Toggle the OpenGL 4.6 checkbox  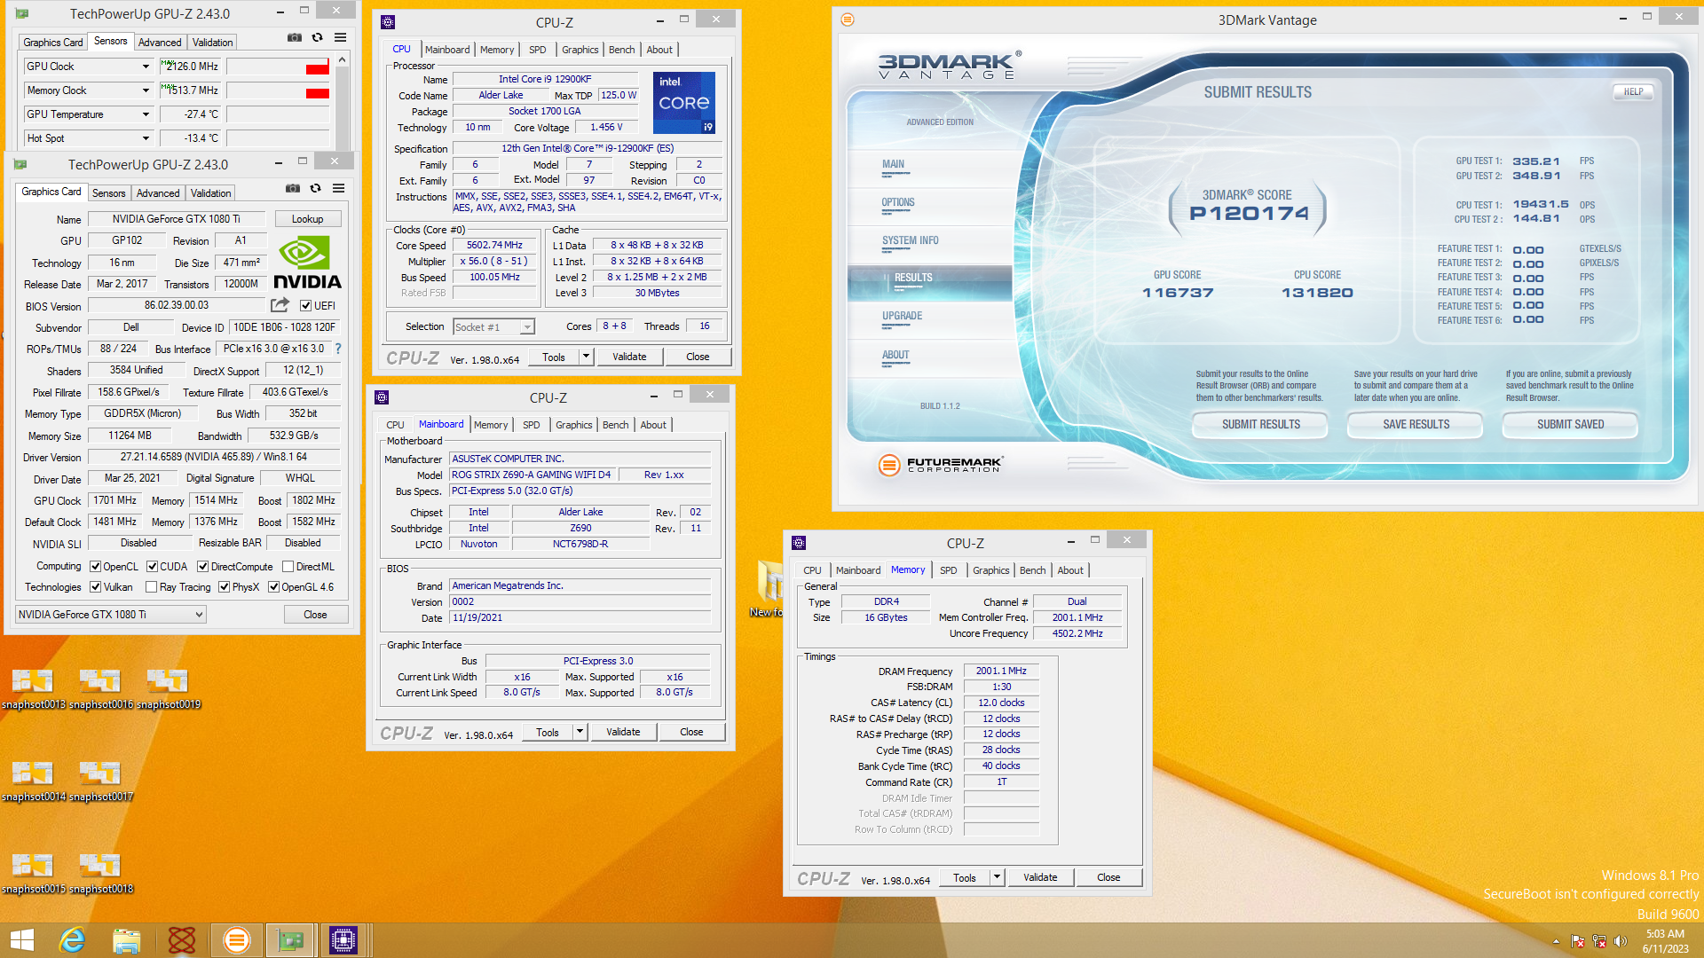[x=274, y=586]
